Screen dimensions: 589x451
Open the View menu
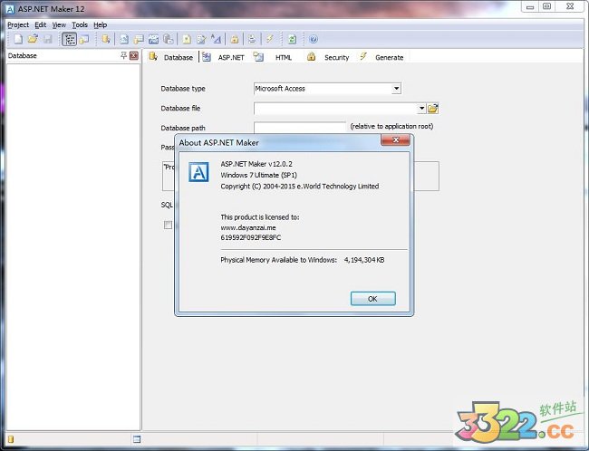(x=59, y=24)
